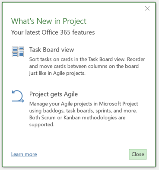
Task: Click the line "just like in Agile projects."
Action: 57,73
